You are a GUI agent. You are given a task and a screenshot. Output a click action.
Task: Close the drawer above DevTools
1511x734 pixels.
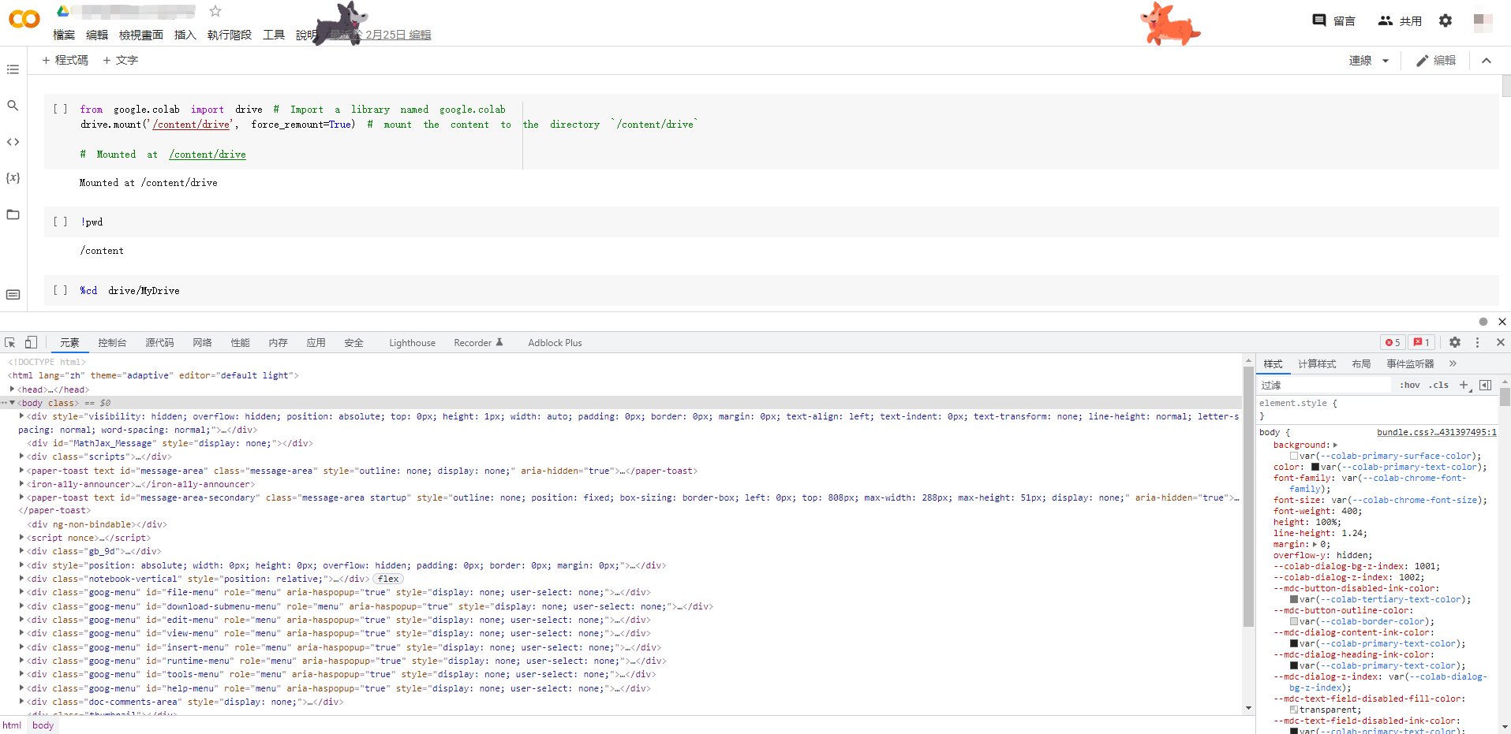coord(1502,322)
